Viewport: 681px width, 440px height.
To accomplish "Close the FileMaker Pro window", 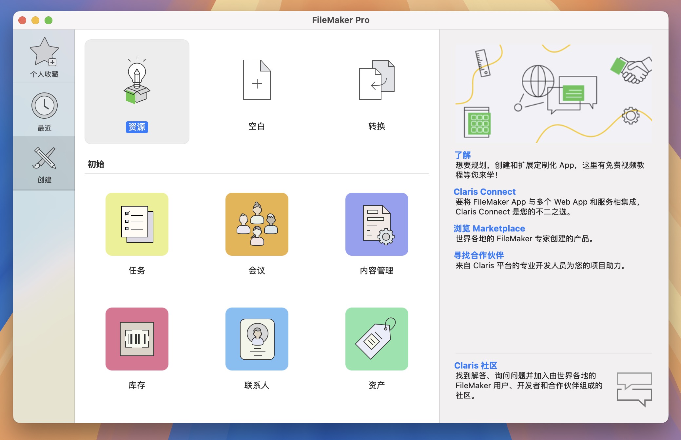I will pos(22,20).
